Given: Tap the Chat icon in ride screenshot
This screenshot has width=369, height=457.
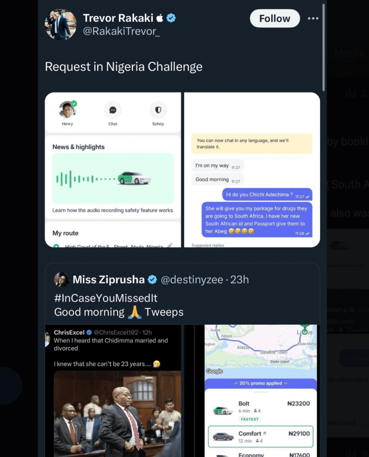Looking at the screenshot, I should (113, 110).
